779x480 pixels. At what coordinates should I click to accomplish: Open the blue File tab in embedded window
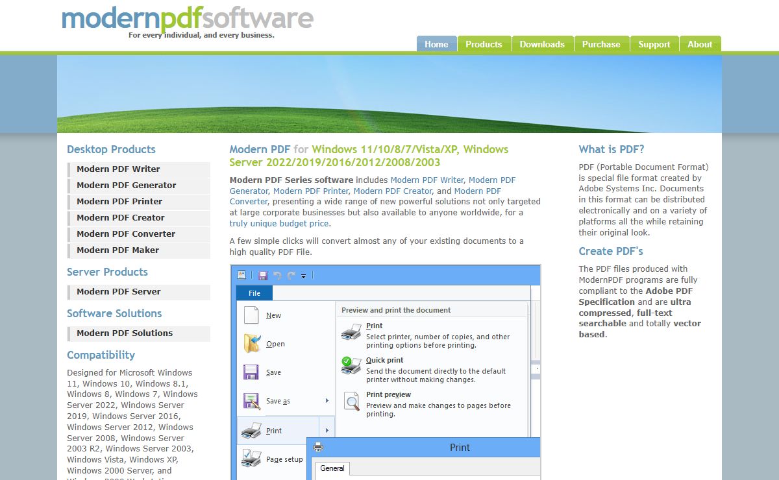(254, 293)
